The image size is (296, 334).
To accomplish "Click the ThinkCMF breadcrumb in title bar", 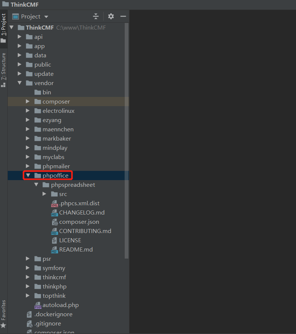I will pyautogui.click(x=24, y=4).
